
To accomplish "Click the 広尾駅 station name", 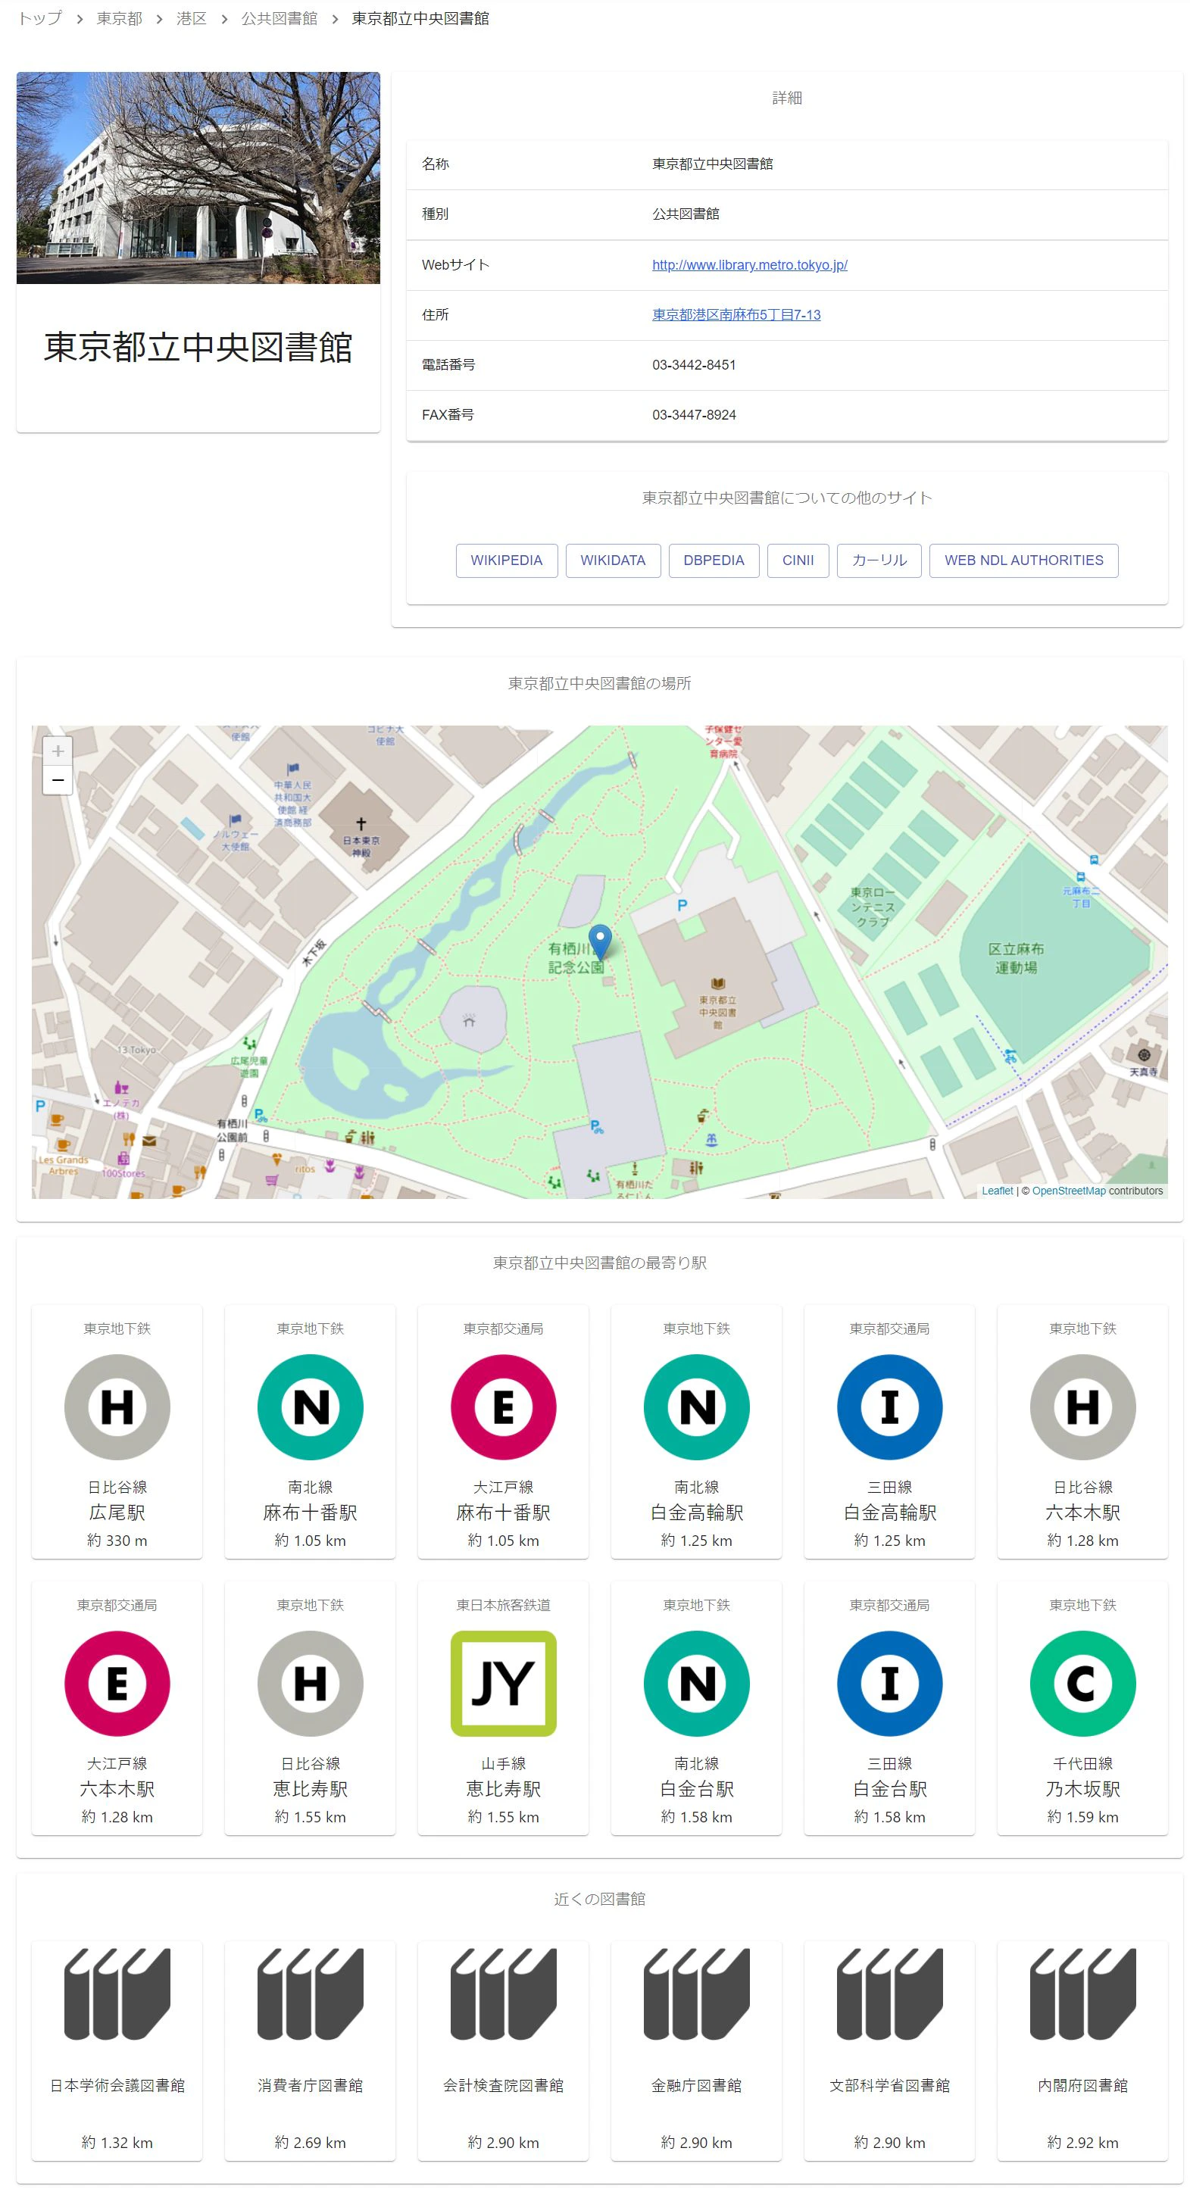I will 117,1513.
